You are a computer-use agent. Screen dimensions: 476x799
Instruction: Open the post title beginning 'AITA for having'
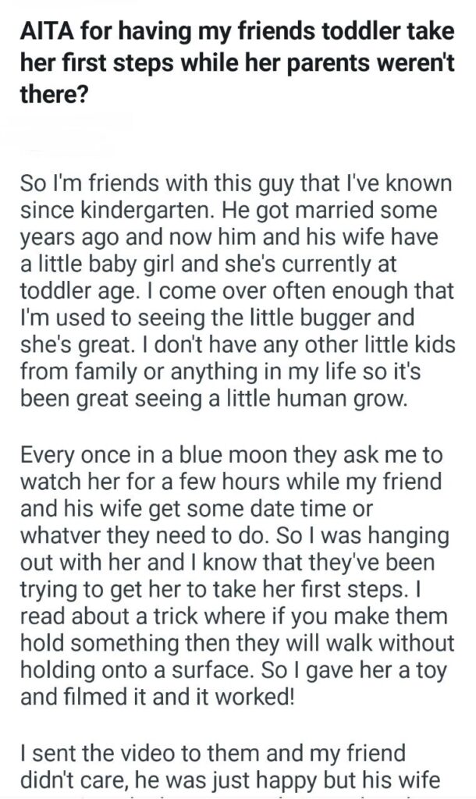234,31
